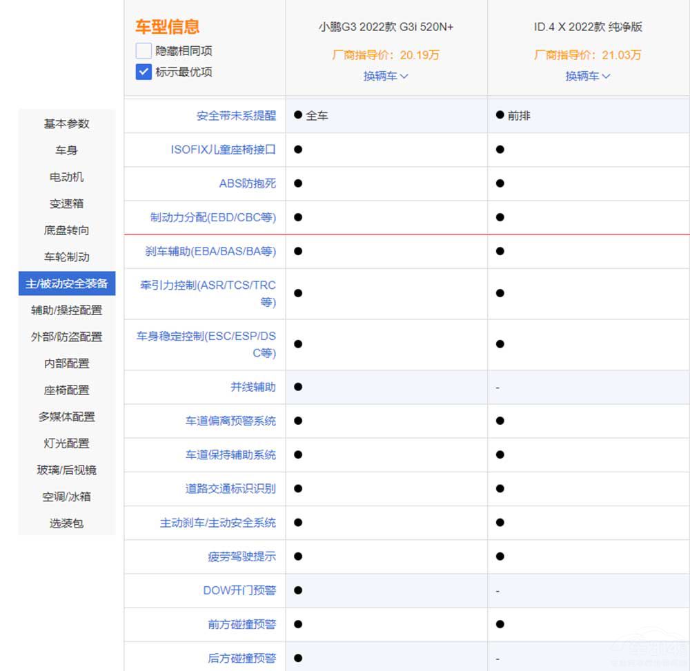Open the DOW开门预警 feature link

coord(239,590)
